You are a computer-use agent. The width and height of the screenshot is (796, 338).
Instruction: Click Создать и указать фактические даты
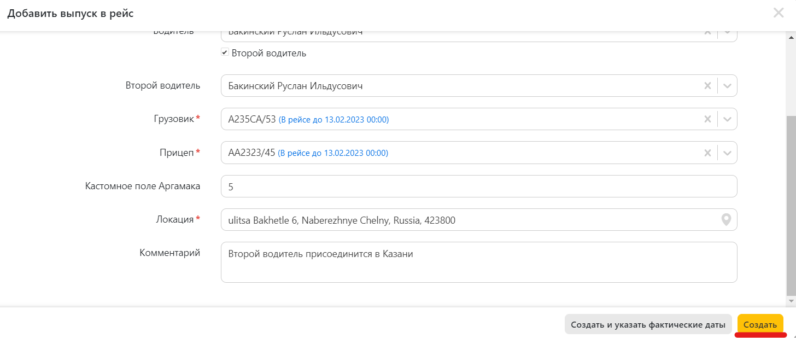648,324
